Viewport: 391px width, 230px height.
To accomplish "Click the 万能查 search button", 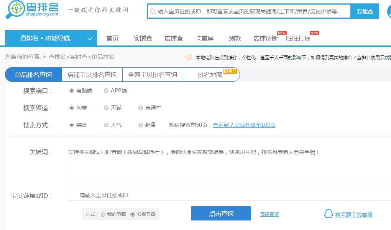I will 365,11.
